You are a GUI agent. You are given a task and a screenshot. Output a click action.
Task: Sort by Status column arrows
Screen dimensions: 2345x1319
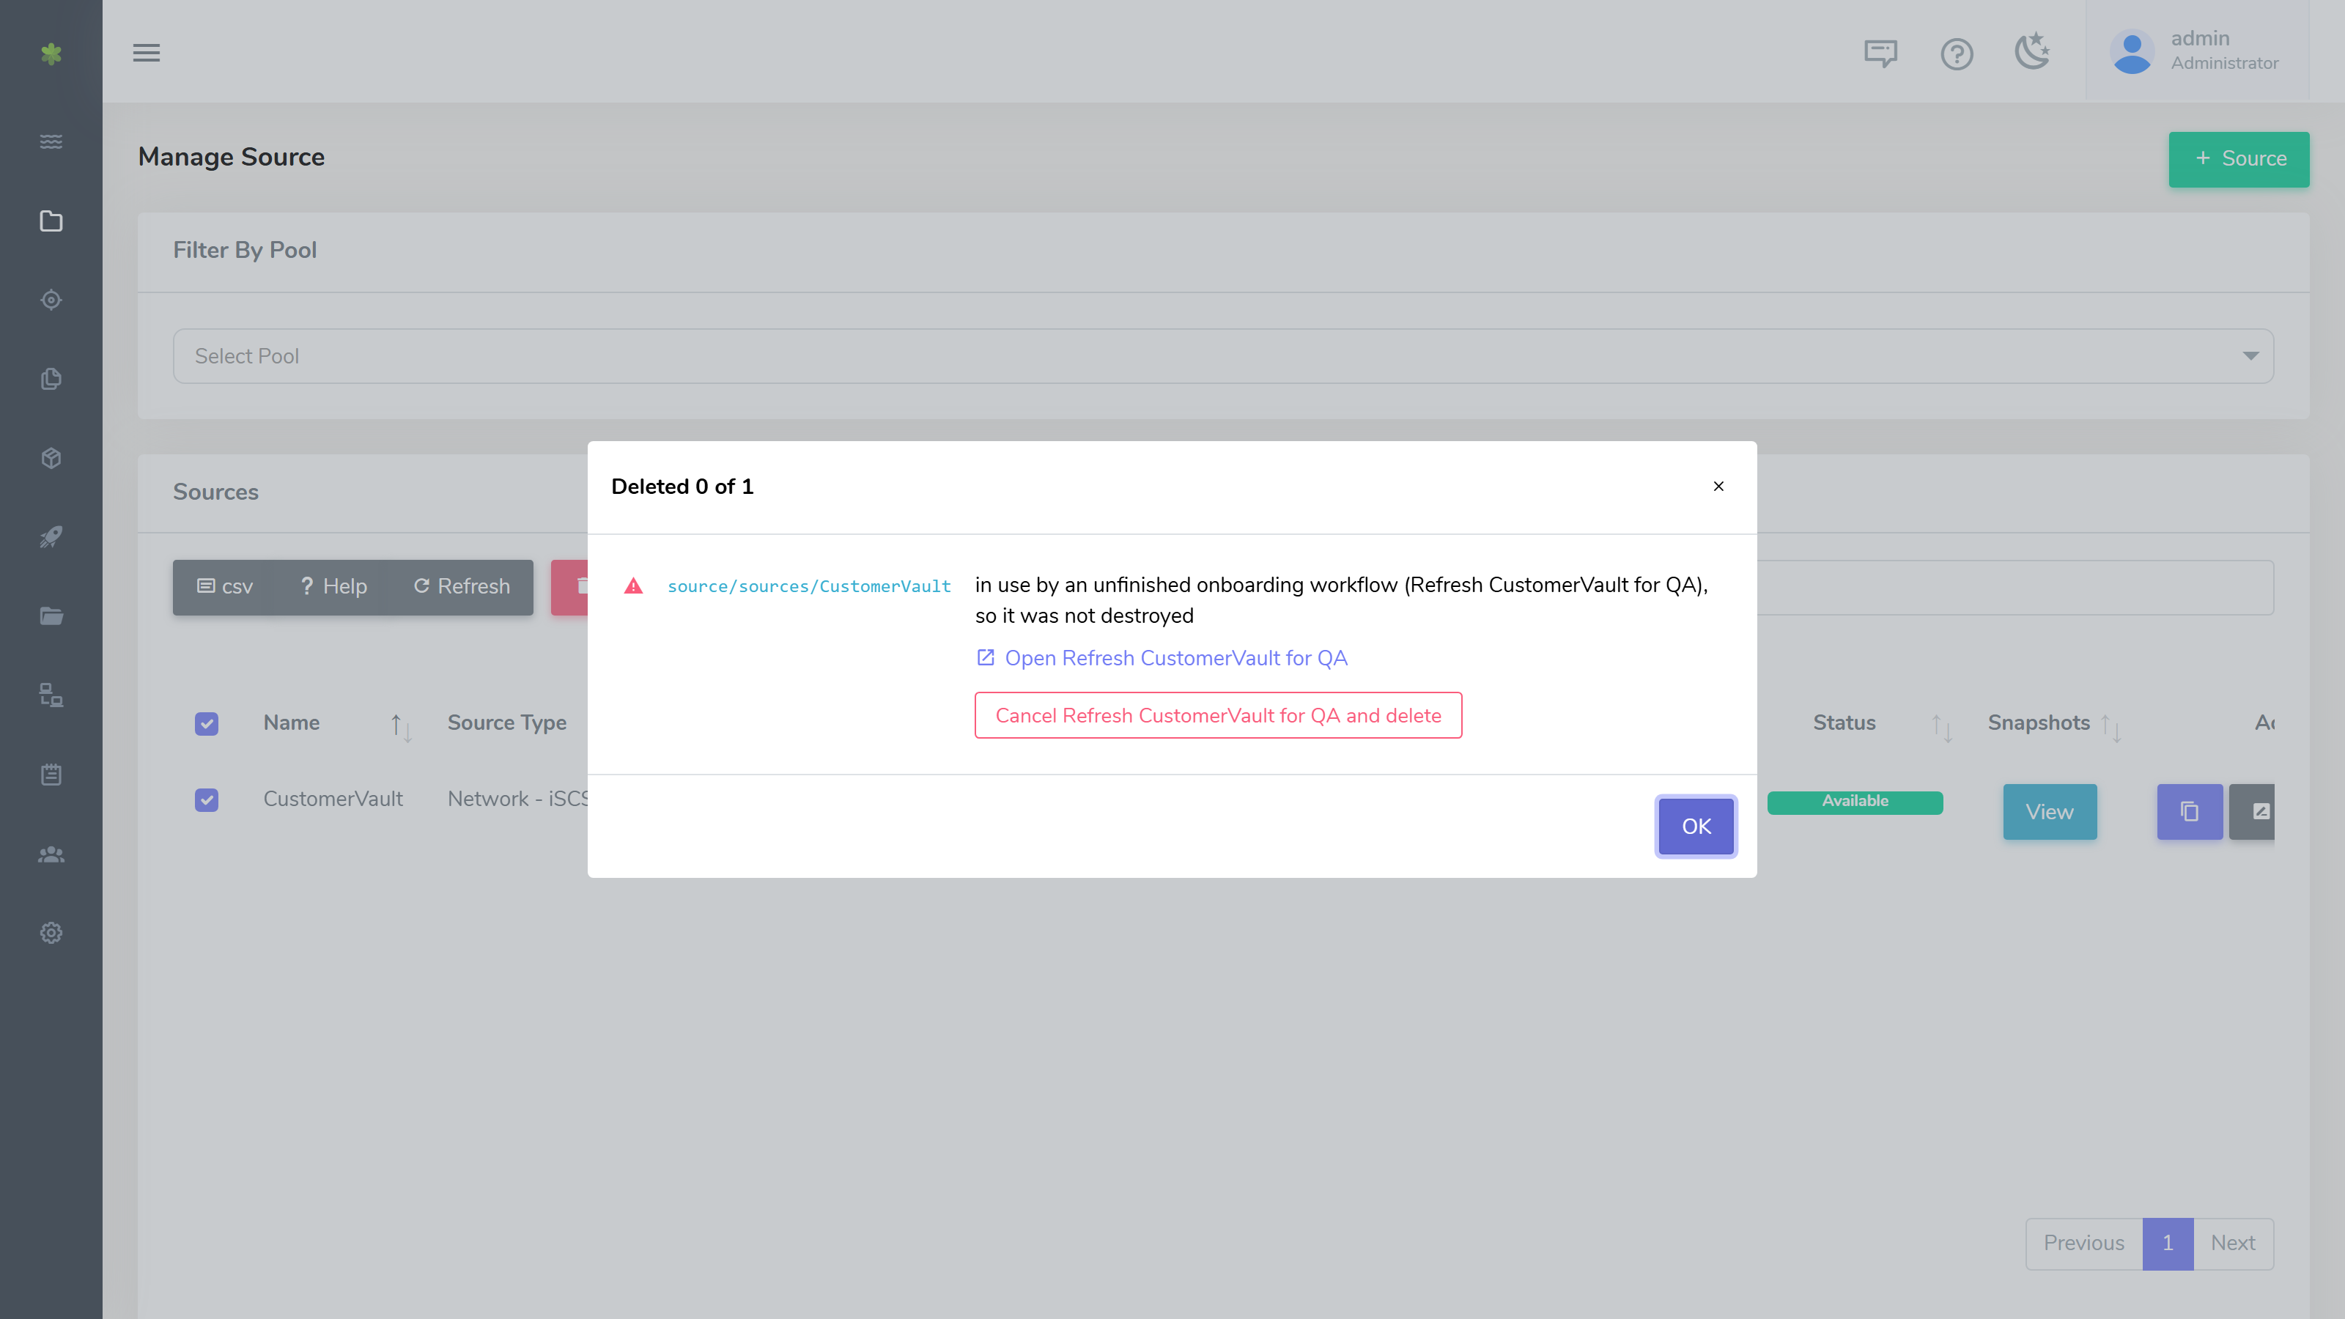[x=1942, y=726]
